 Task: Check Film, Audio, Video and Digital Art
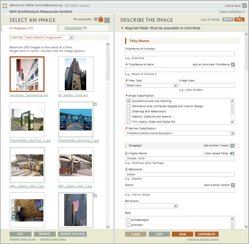pyautogui.click(x=128, y=122)
